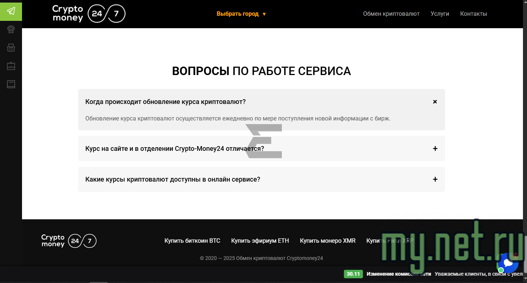Expand the 'Курс на сайте и в отделении' question
527x283 pixels.
pos(435,148)
